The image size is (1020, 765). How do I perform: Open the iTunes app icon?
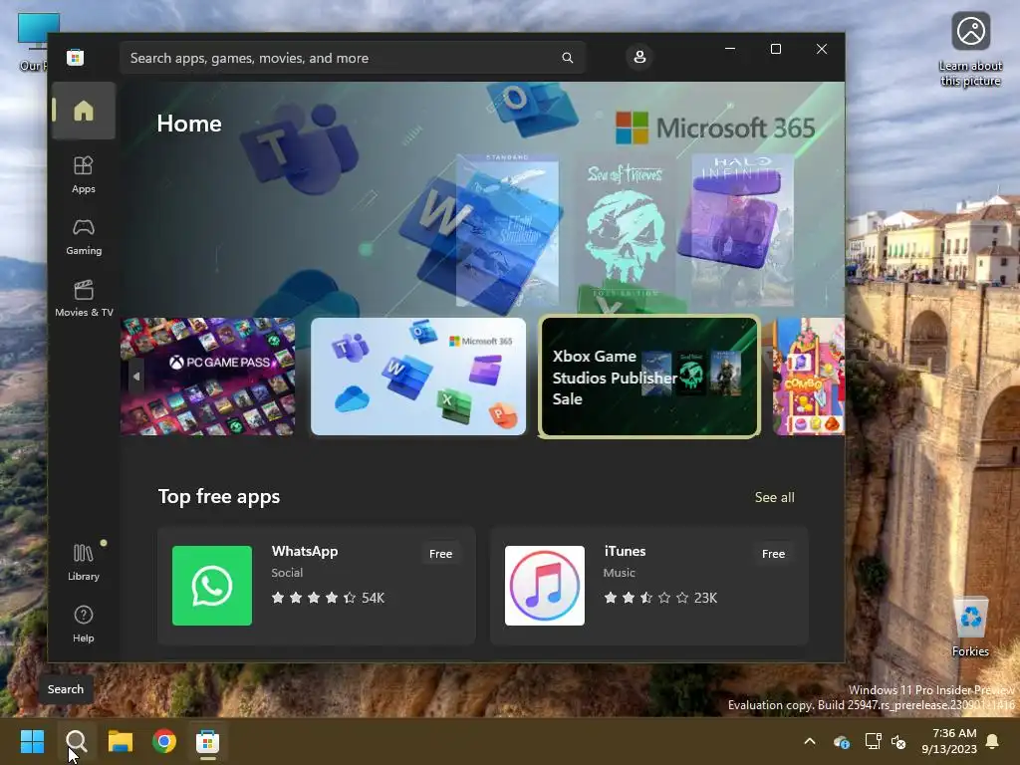[545, 586]
